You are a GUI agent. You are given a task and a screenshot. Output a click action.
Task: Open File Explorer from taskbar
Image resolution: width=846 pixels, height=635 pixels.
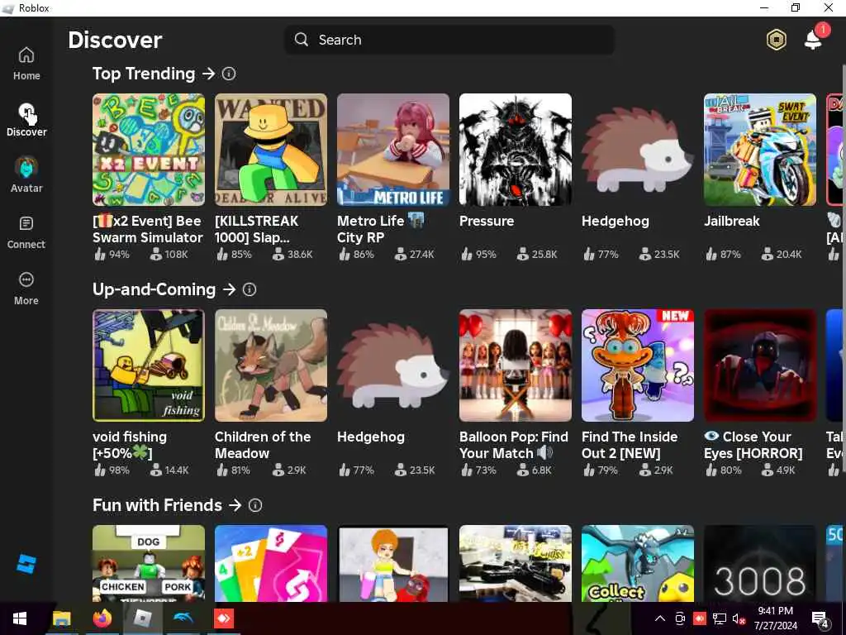pos(61,618)
